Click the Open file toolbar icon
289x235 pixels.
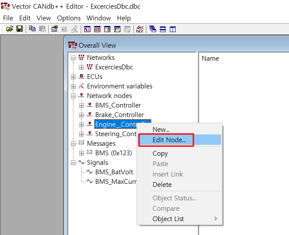pos(10,29)
